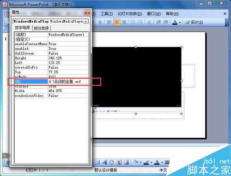Switch to the 按分类序 tab

click(41, 28)
